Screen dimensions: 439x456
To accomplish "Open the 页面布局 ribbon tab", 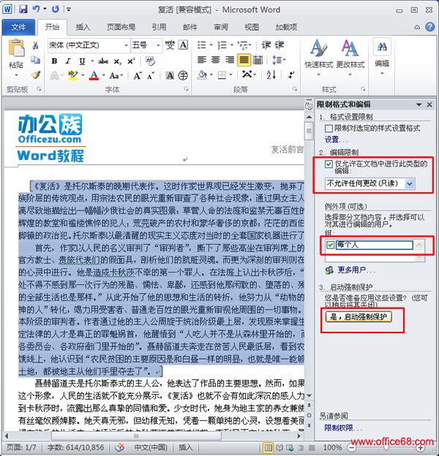I will [121, 27].
